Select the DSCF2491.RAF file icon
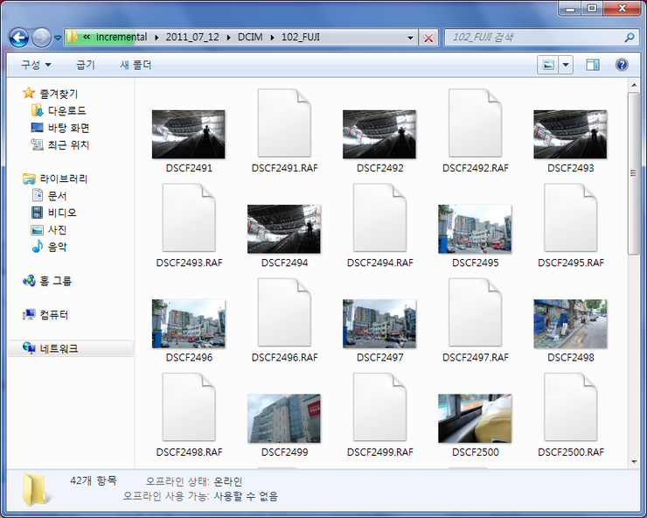Screen dimensions: 647x518 (284, 123)
